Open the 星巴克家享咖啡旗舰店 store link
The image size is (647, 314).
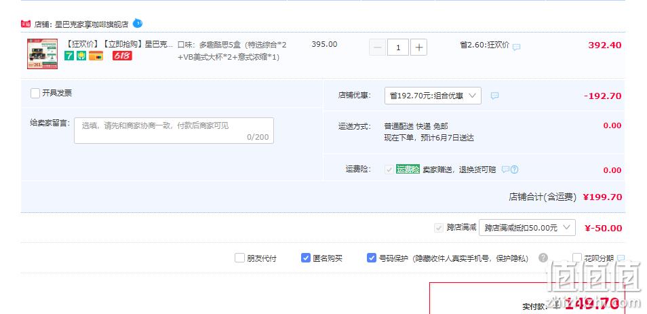pos(92,24)
